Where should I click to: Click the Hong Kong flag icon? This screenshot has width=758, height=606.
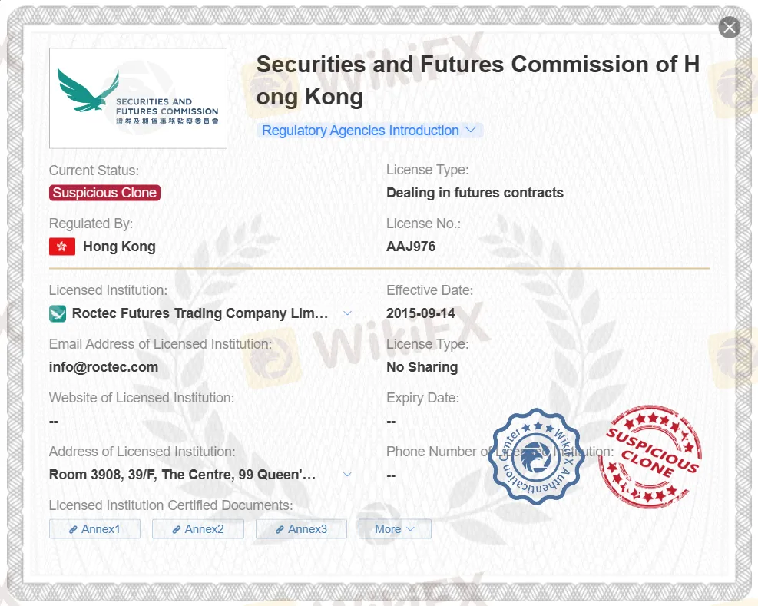click(62, 247)
